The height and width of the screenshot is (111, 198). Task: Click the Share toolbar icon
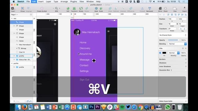(x=166, y=8)
